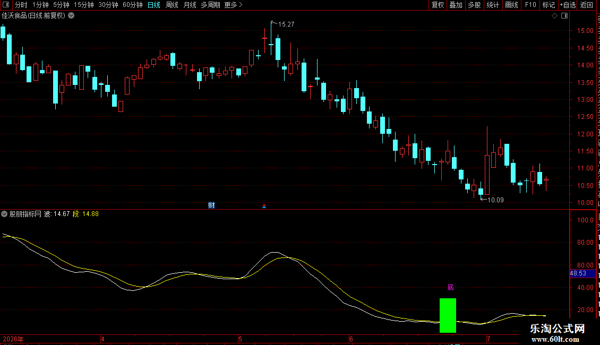Click the diamond icon at chart top-right
Image resolution: width=600 pixels, height=345 pixels.
(x=554, y=16)
